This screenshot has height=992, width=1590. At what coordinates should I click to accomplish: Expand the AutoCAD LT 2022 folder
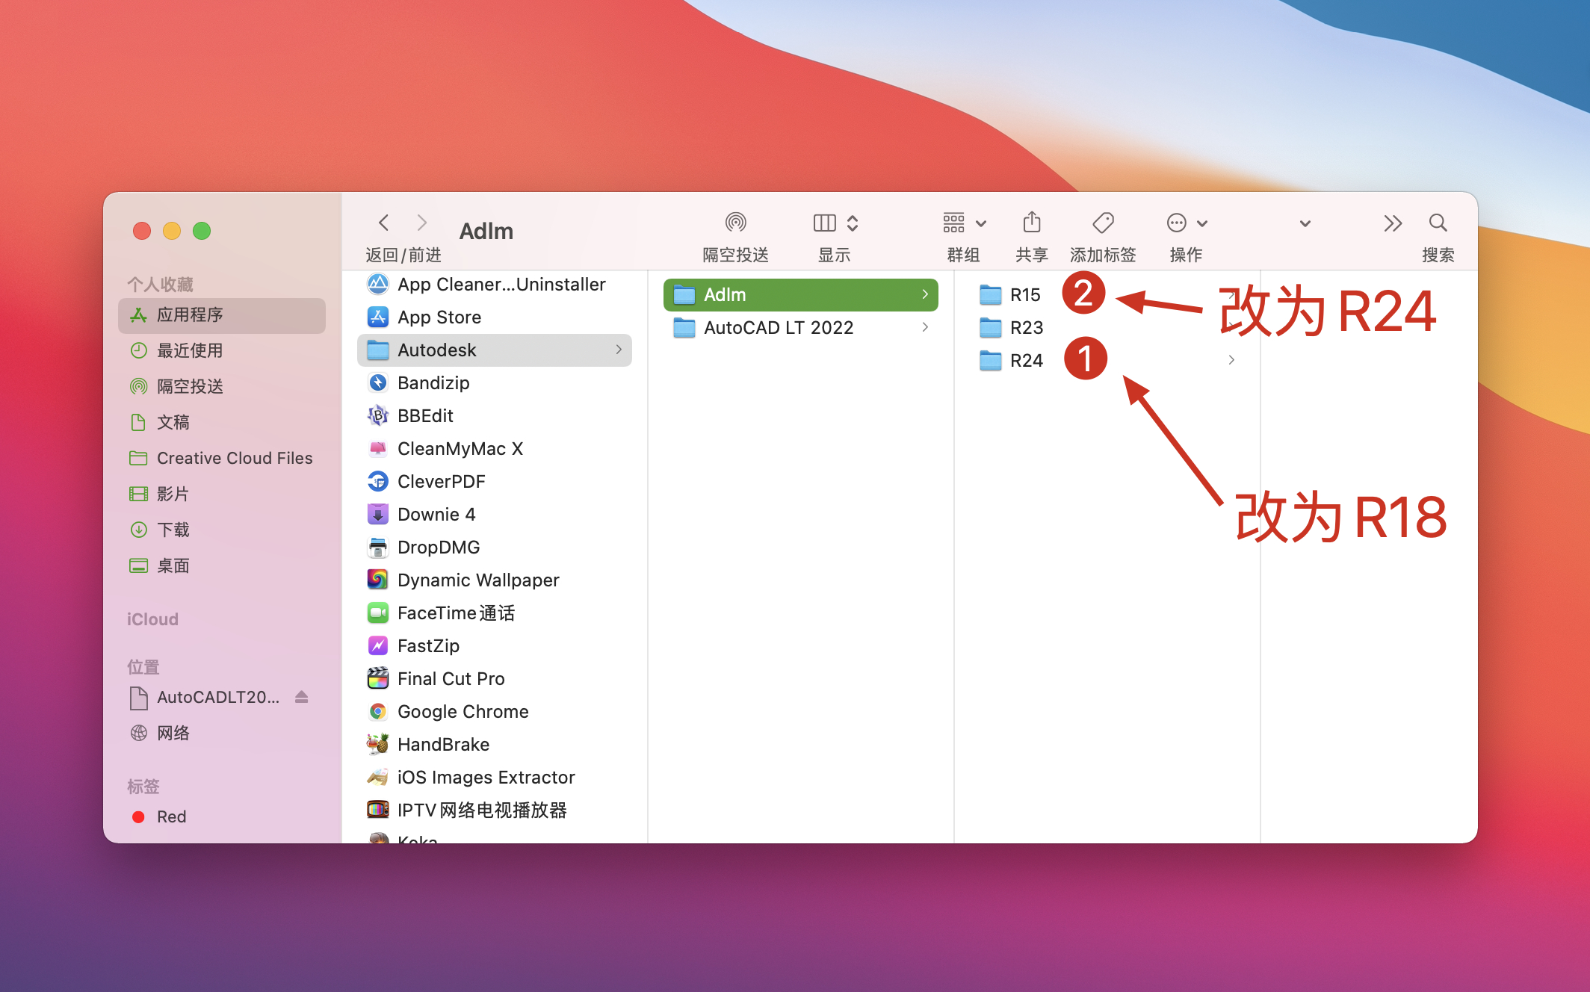pyautogui.click(x=778, y=327)
